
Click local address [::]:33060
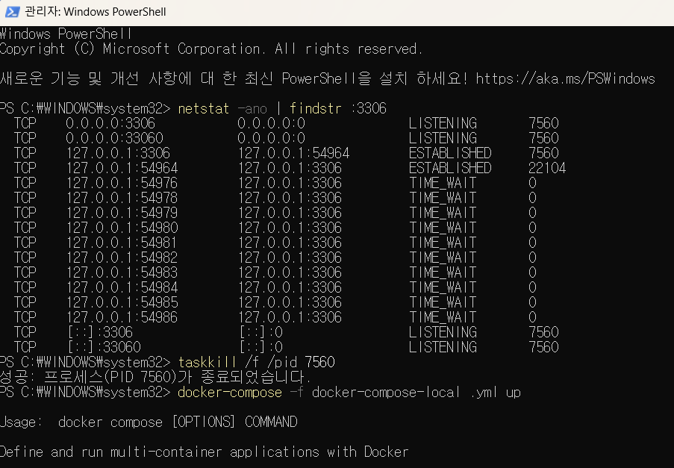click(x=104, y=347)
